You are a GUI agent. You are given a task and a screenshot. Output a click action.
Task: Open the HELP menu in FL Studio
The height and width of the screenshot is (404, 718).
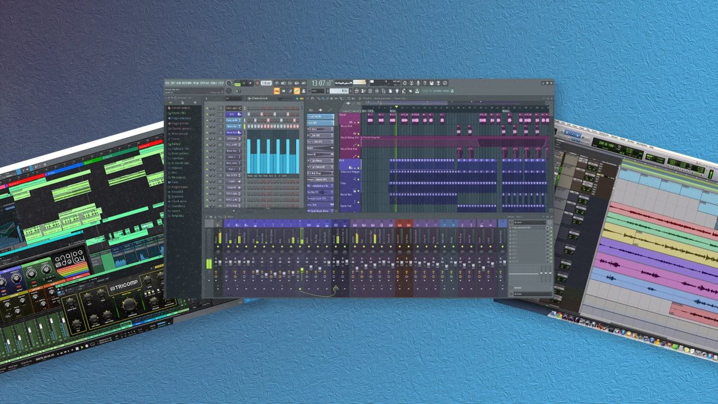221,83
